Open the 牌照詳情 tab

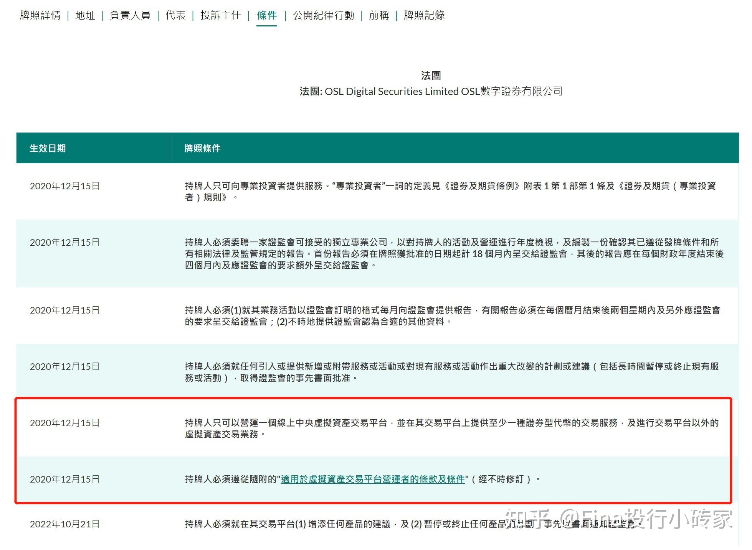pyautogui.click(x=40, y=16)
